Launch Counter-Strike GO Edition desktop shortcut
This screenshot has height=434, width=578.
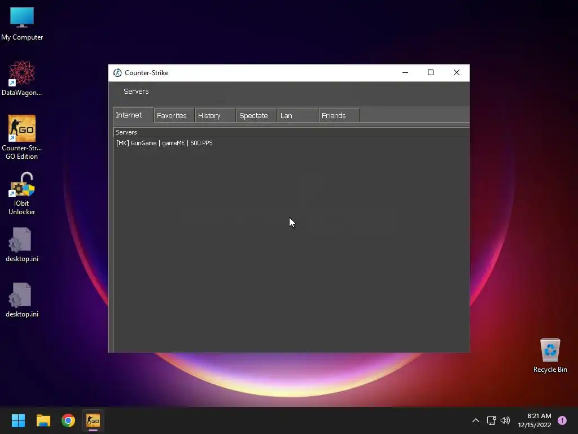point(22,137)
